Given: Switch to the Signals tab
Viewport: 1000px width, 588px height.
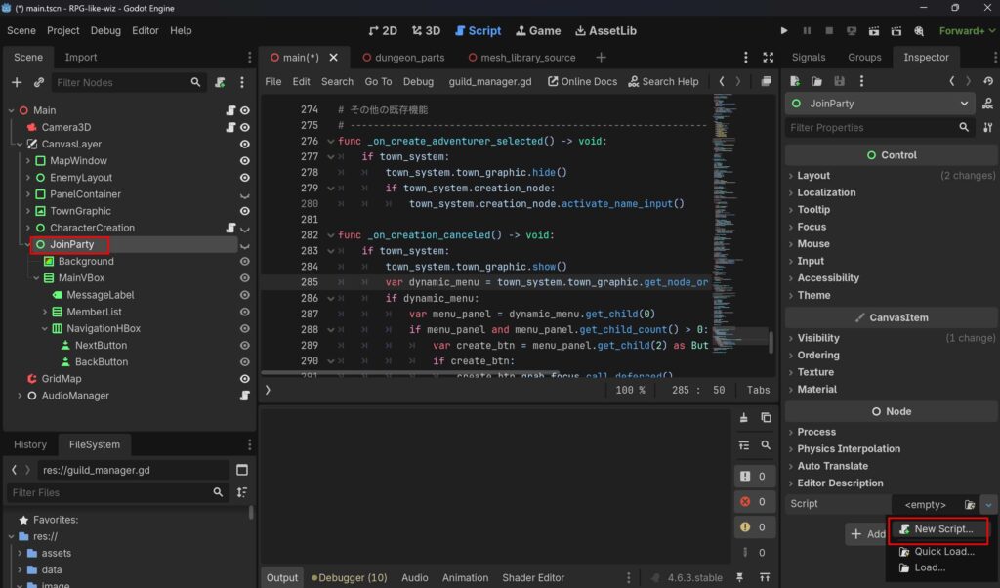Looking at the screenshot, I should point(808,57).
